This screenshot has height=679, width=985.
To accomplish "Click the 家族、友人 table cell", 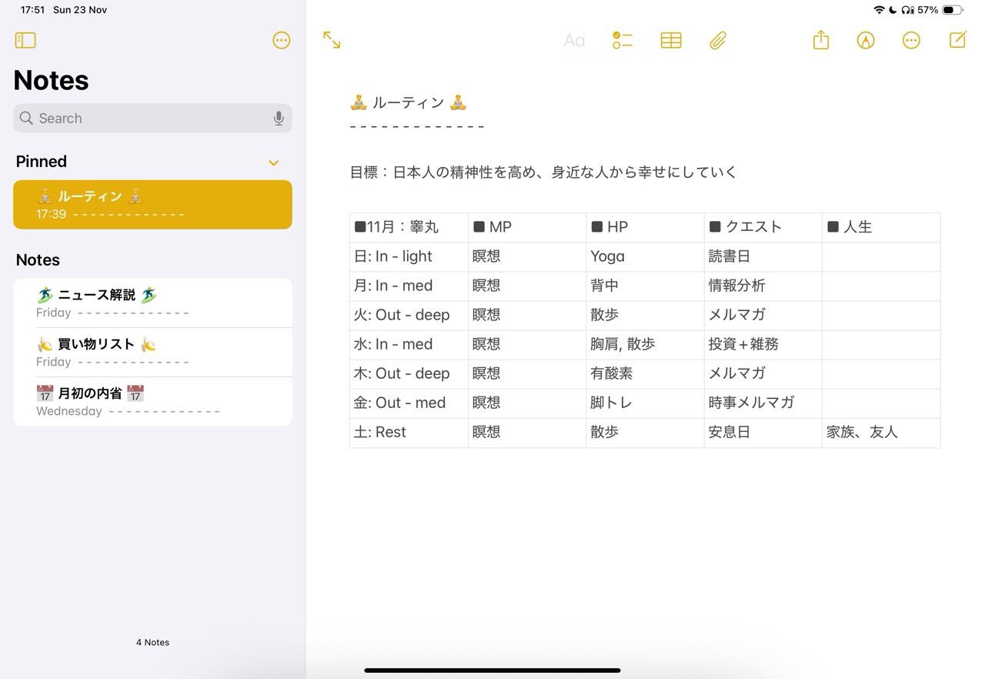I will [x=880, y=433].
